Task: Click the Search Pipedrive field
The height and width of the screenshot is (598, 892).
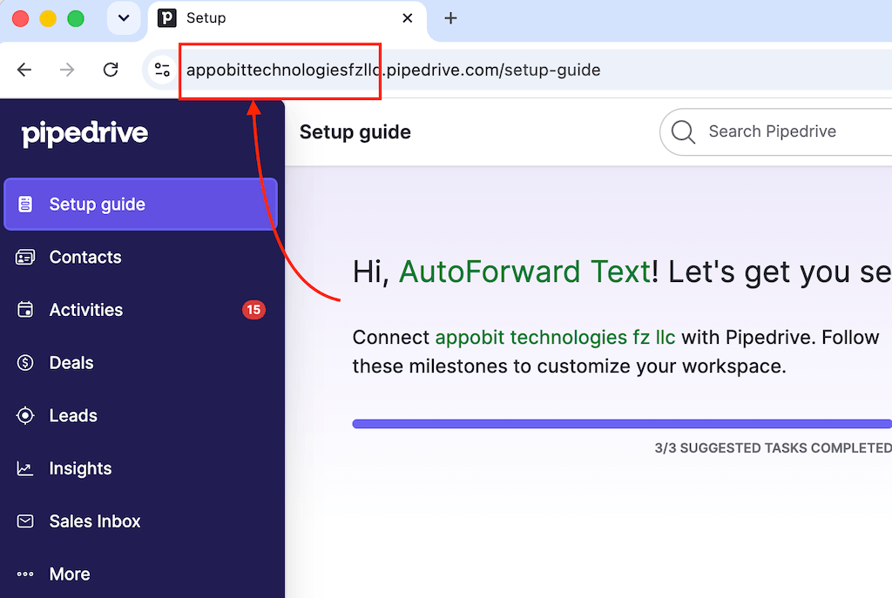Action: pos(776,132)
